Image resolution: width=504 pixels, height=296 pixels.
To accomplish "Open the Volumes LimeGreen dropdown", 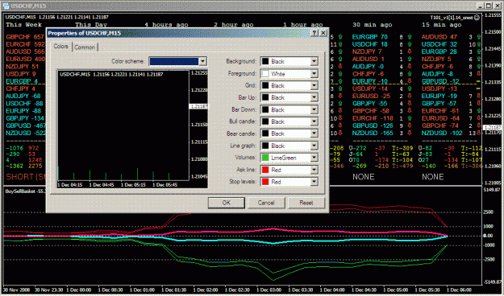I will pyautogui.click(x=314, y=158).
